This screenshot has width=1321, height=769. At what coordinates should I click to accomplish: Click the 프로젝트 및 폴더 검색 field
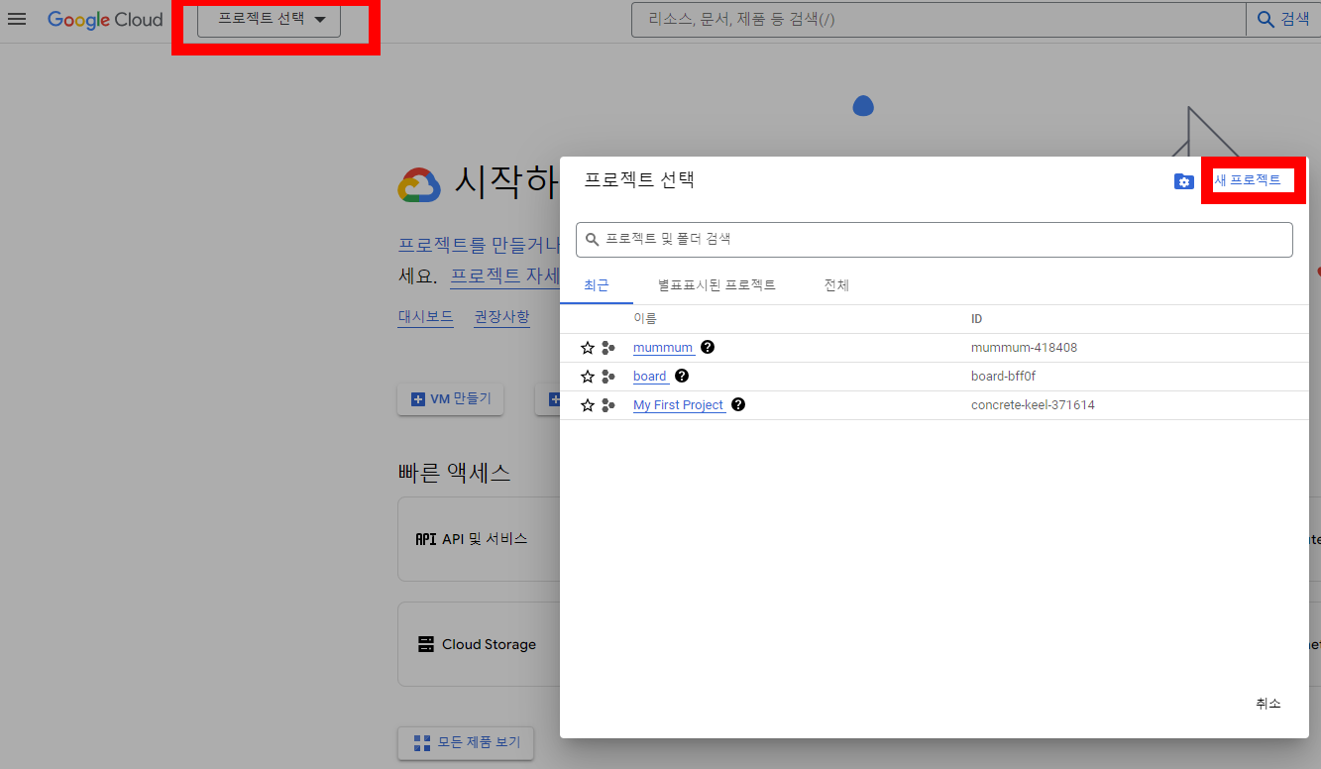pyautogui.click(x=935, y=239)
